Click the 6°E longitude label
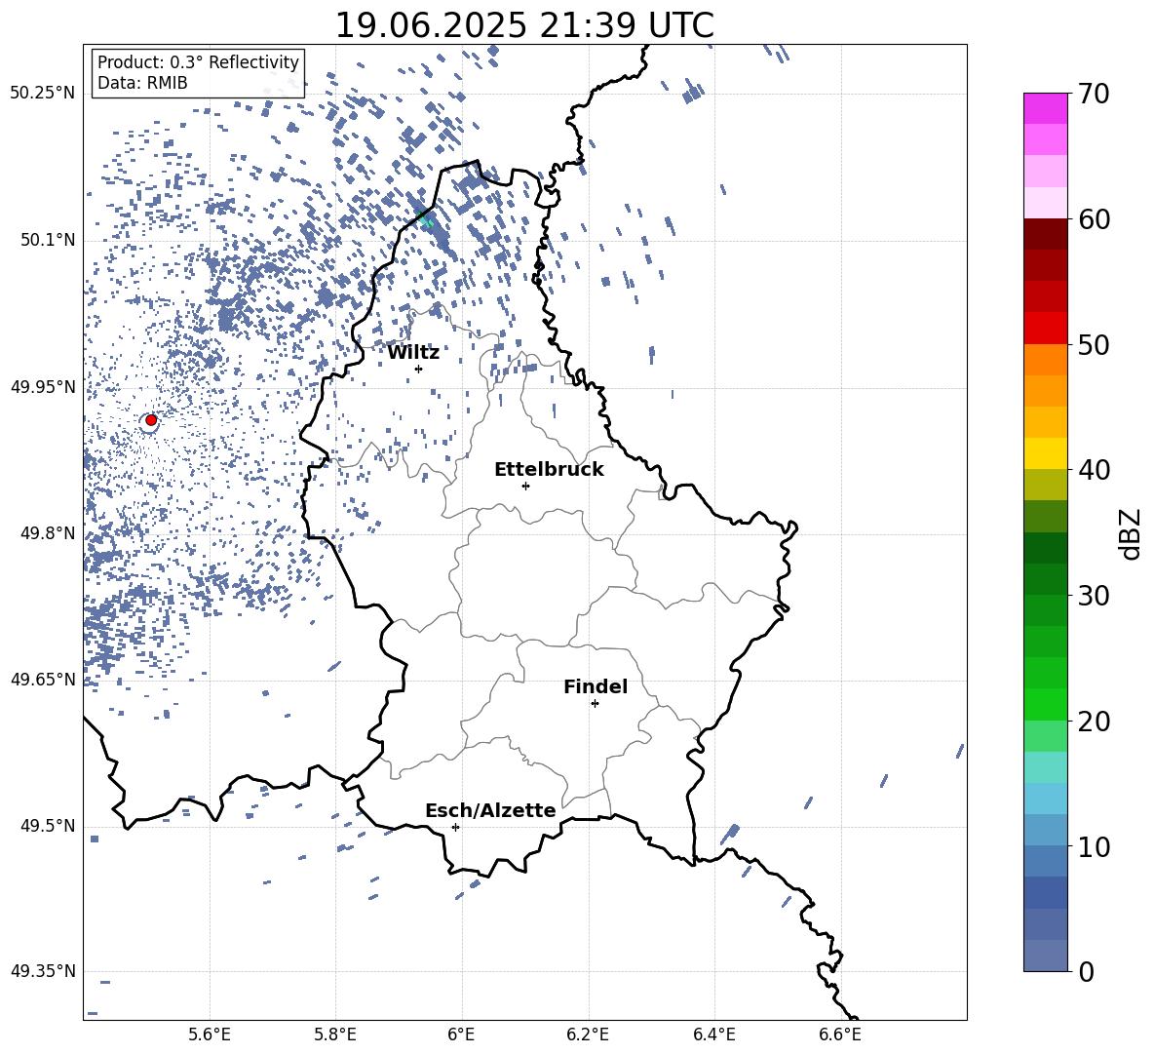Screen dimensions: 1154x1054 pos(461,1034)
